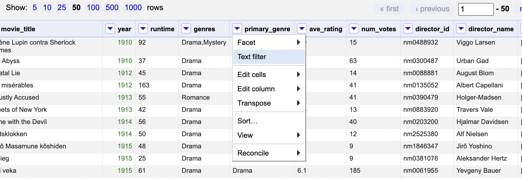522x179 pixels.
Task: Click the num_votes value 185
Action: [355, 171]
